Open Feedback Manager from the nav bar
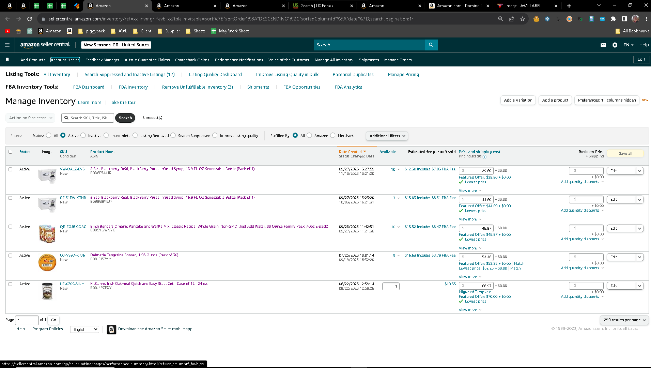Image resolution: width=651 pixels, height=368 pixels. [x=102, y=60]
